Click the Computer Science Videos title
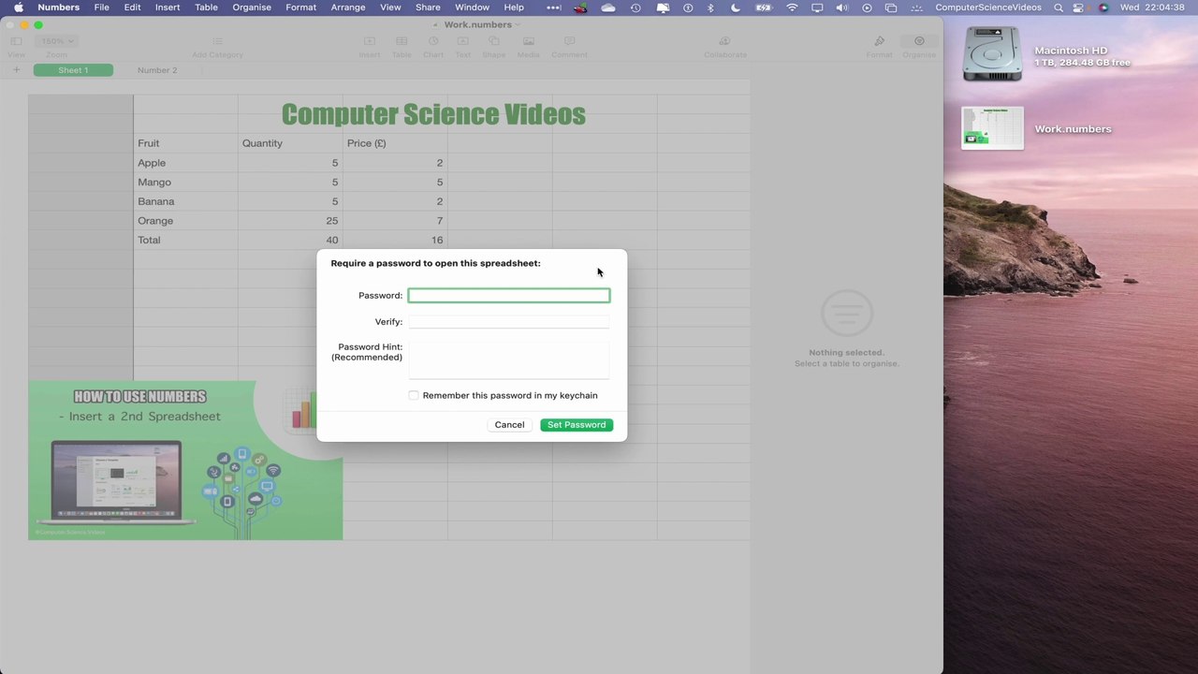The height and width of the screenshot is (674, 1198). (433, 114)
